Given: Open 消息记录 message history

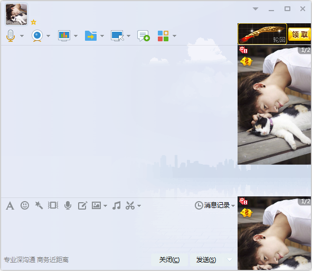Looking at the screenshot, I should tap(212, 205).
